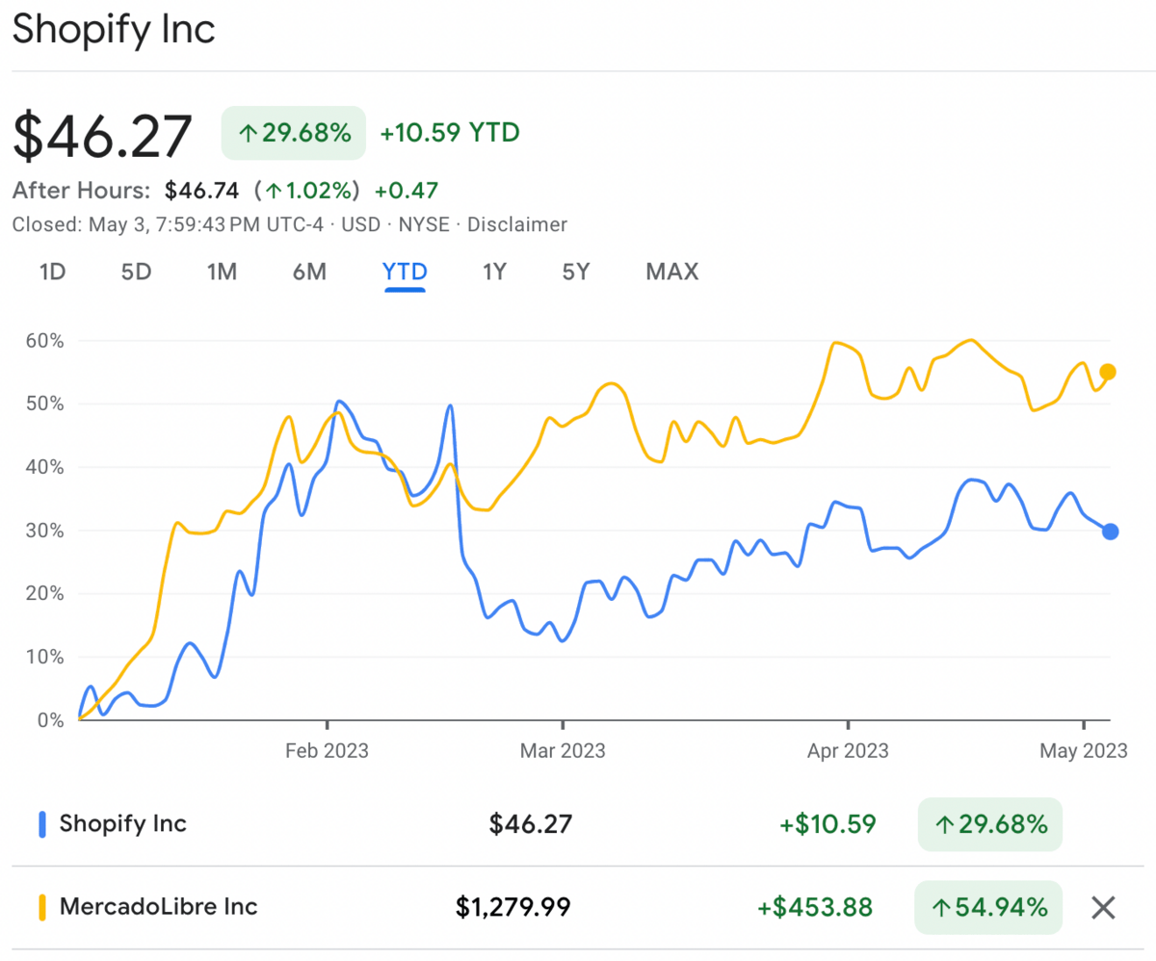The height and width of the screenshot is (961, 1156).
Task: Click the blue endpoint dot on Shopify line
Action: point(1110,532)
